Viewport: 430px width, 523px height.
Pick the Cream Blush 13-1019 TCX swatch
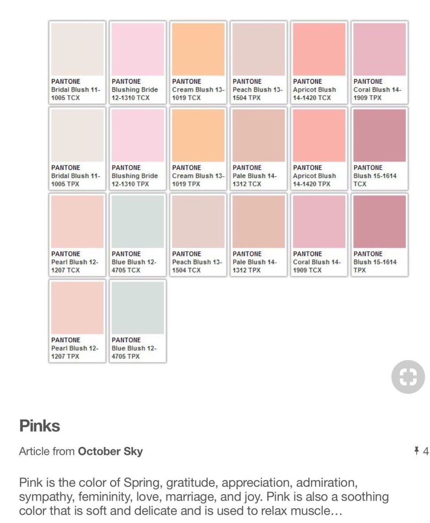(198, 62)
